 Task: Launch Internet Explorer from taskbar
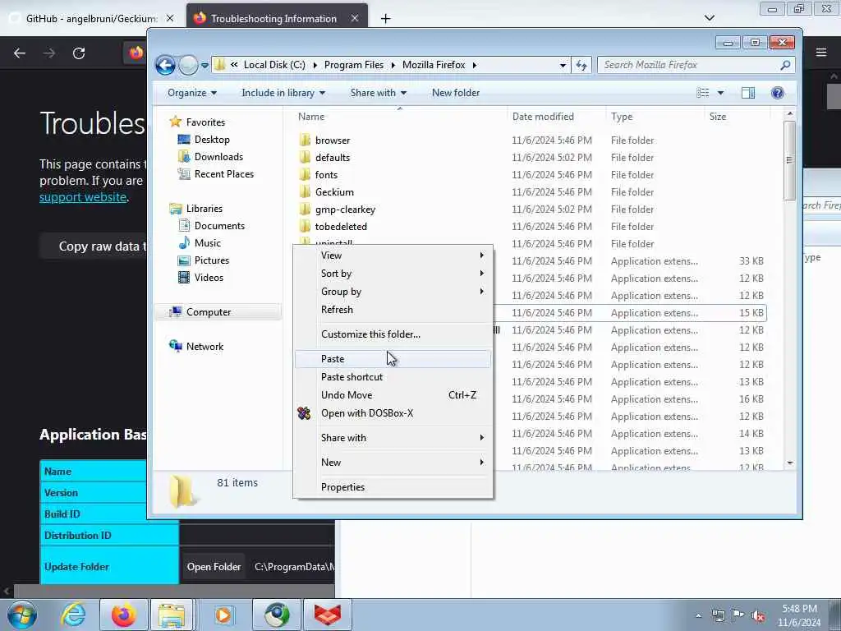(x=73, y=615)
